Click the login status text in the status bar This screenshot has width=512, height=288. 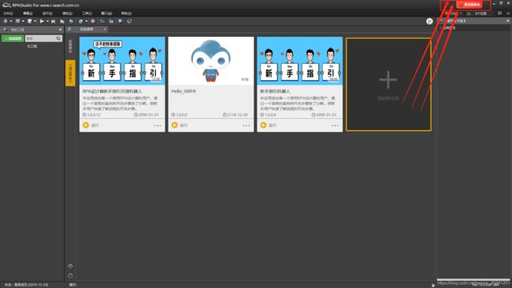point(26,285)
